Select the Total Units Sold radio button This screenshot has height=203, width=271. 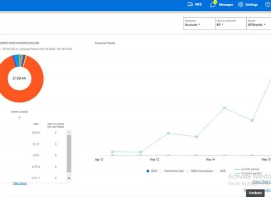click(x=161, y=171)
